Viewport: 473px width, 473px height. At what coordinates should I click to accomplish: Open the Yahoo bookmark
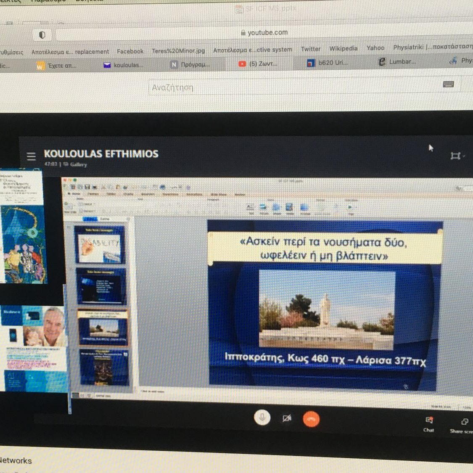(375, 48)
